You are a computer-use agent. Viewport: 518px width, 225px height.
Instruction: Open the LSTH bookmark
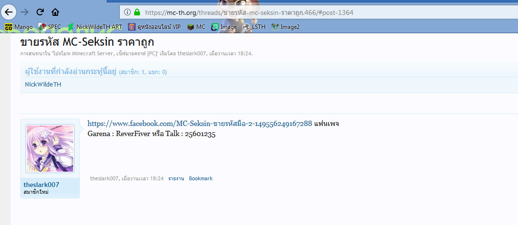(x=254, y=27)
